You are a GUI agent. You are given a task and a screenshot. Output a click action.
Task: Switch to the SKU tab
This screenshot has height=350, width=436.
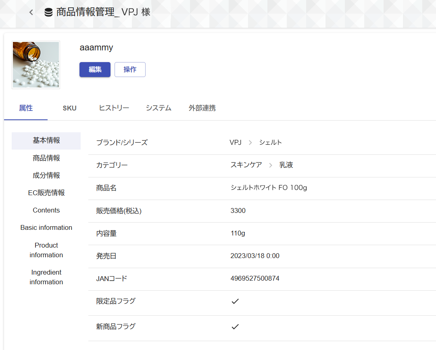pos(69,108)
